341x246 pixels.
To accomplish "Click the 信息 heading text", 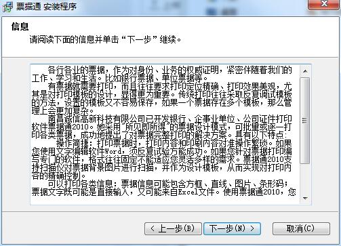I will point(20,26).
